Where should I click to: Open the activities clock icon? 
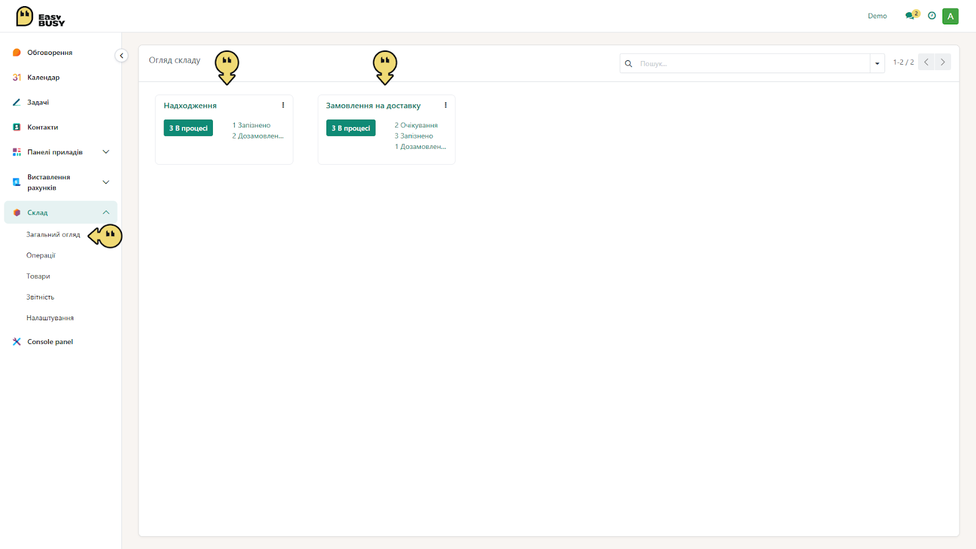tap(931, 16)
